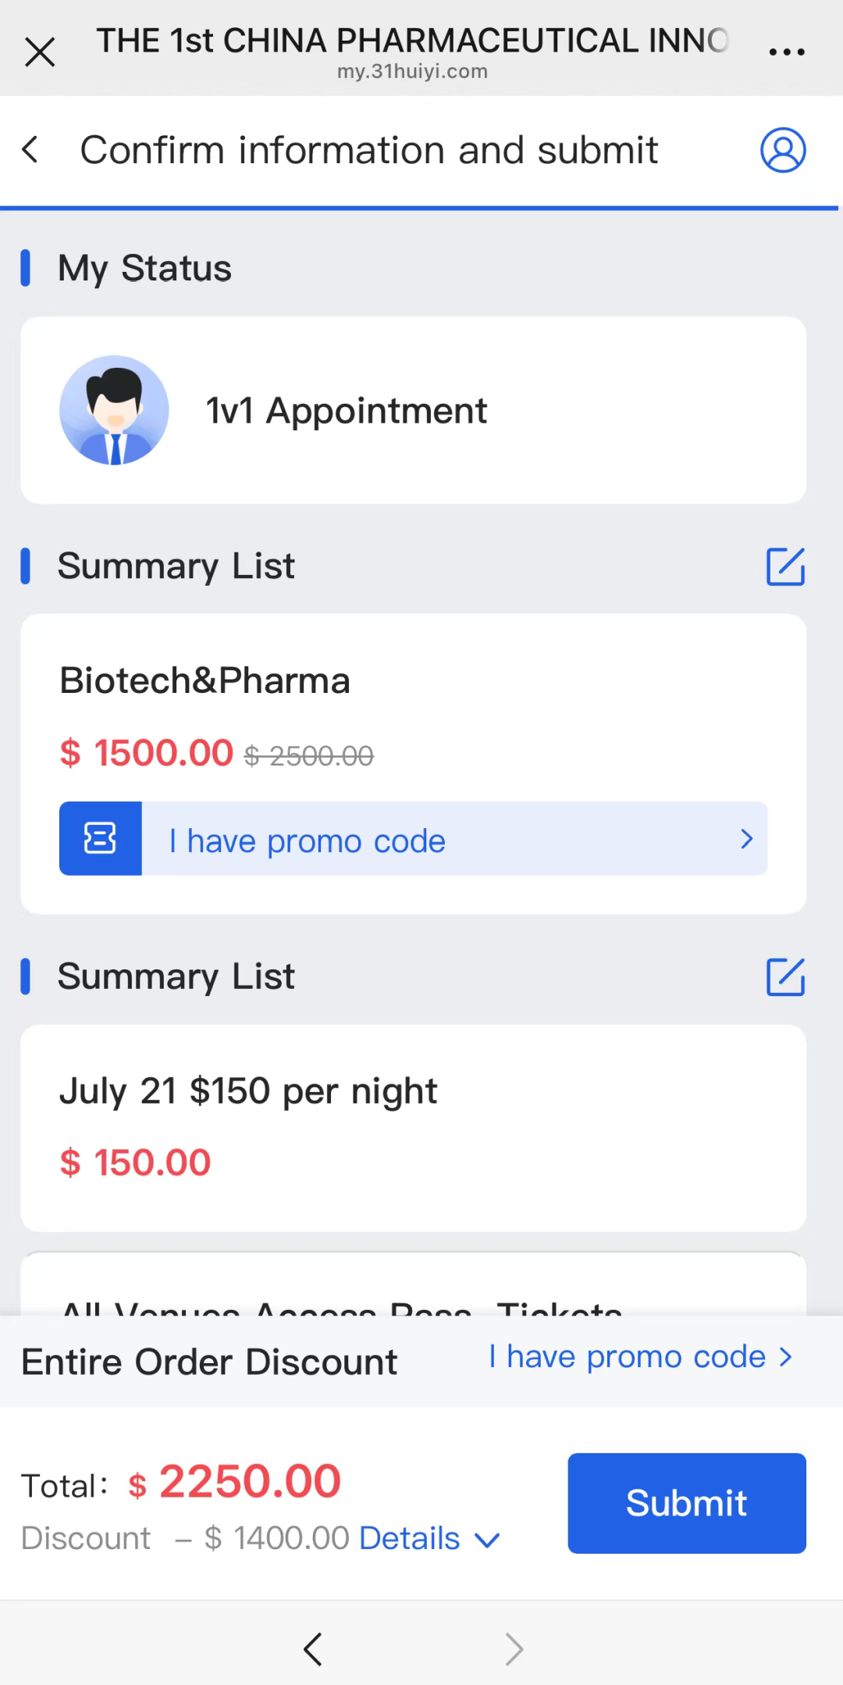Edit the July 21 accommodation summary list
The width and height of the screenshot is (843, 1685).
click(x=785, y=976)
